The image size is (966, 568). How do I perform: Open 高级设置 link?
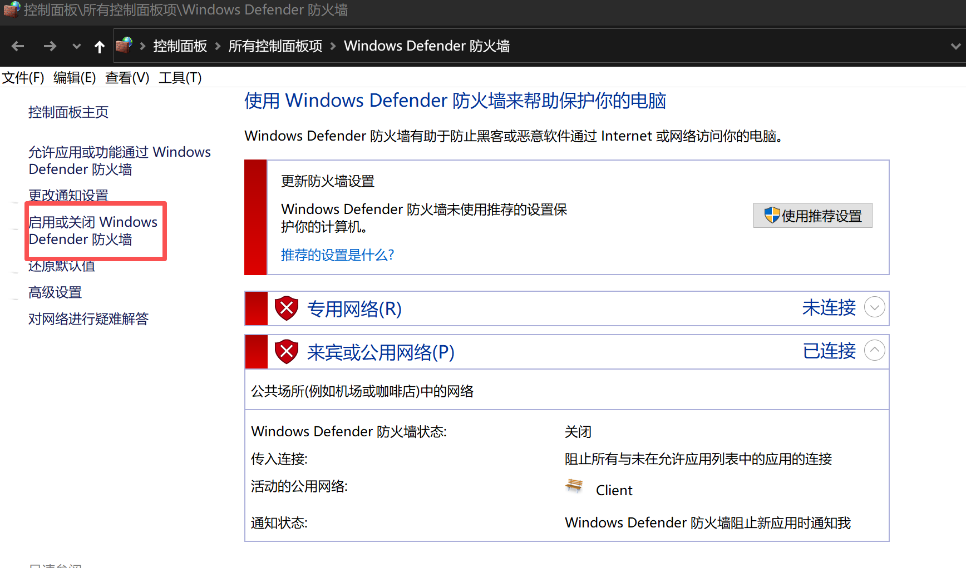[55, 292]
